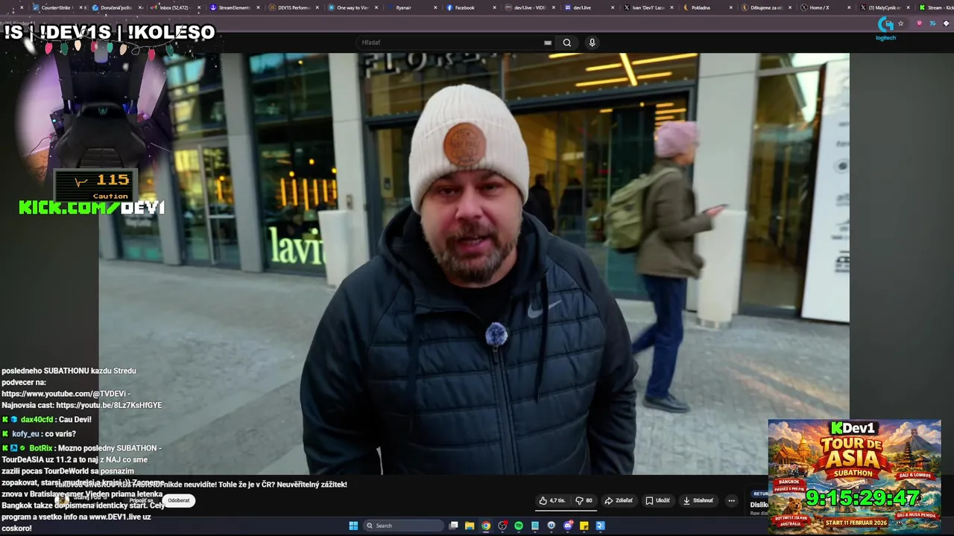Click the heart rate 115 Caution widget
This screenshot has height=536, width=954.
(x=95, y=186)
